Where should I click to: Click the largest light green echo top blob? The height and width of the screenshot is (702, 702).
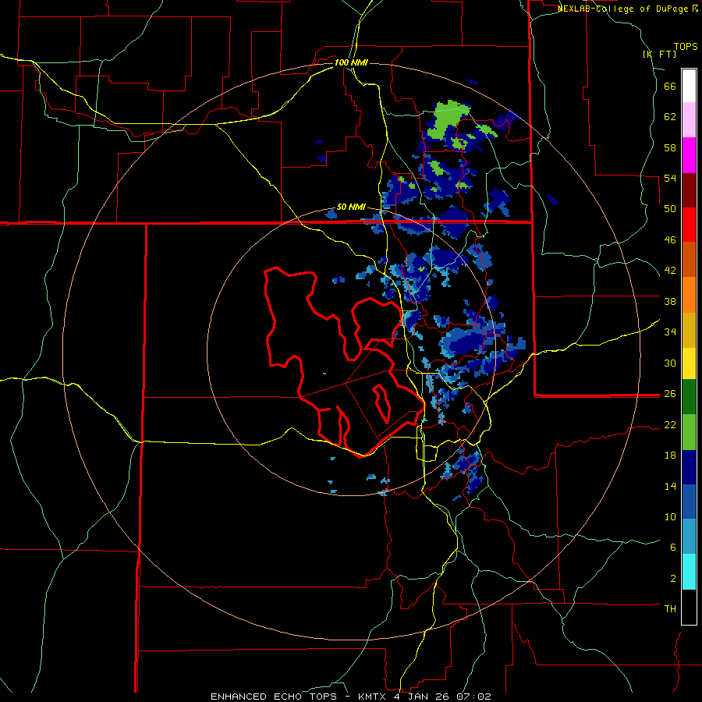tap(447, 119)
